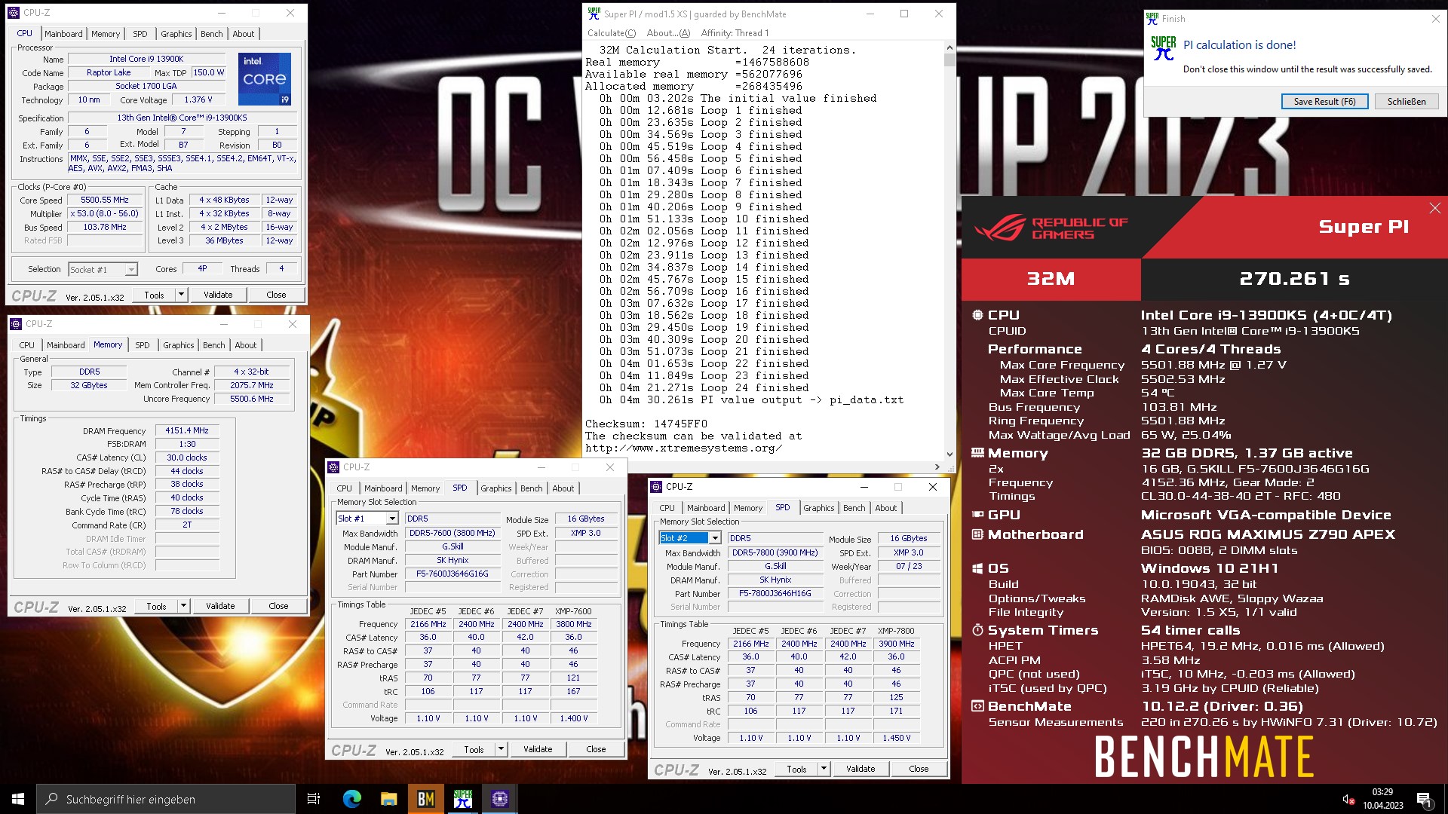Click the CPU section icon in BenchMate
The image size is (1448, 814).
(977, 315)
